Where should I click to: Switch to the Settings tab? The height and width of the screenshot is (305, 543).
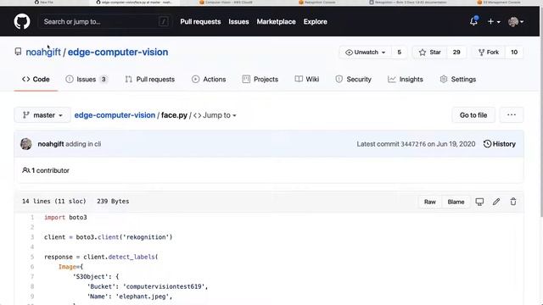458,79
